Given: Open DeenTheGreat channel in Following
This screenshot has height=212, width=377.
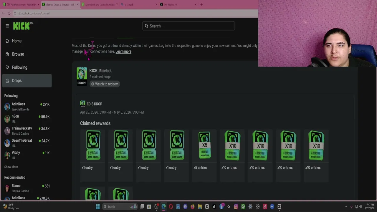Looking at the screenshot, I should pyautogui.click(x=27, y=143).
